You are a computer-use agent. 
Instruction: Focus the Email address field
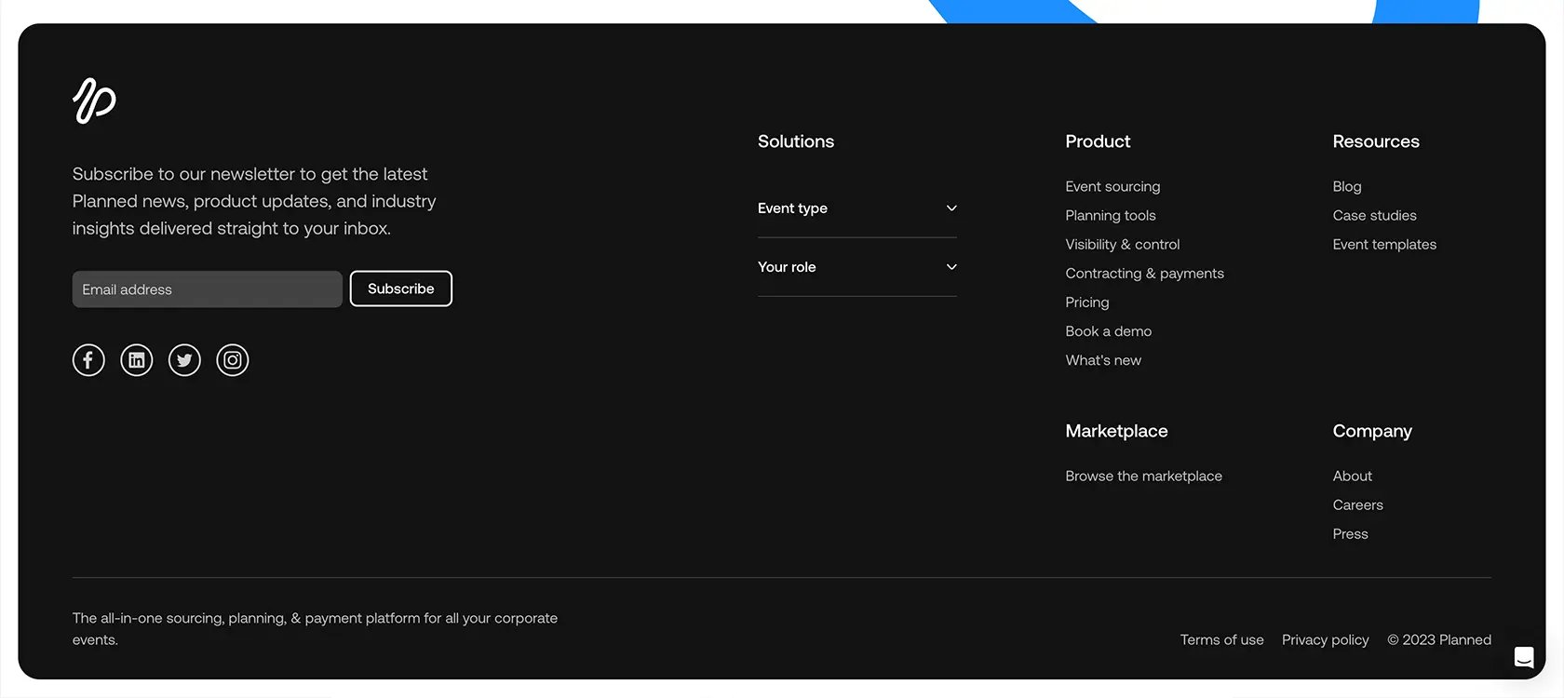(x=208, y=289)
